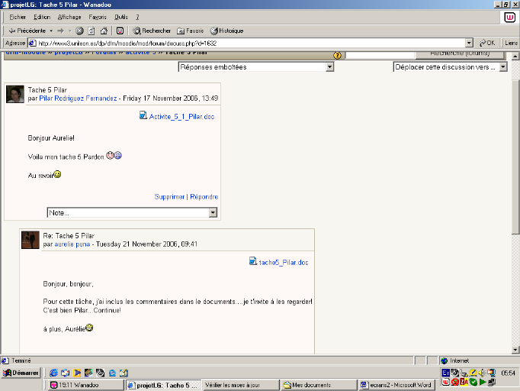The image size is (520, 391).
Task: Click the Démarrer start button
Action: [x=21, y=373]
